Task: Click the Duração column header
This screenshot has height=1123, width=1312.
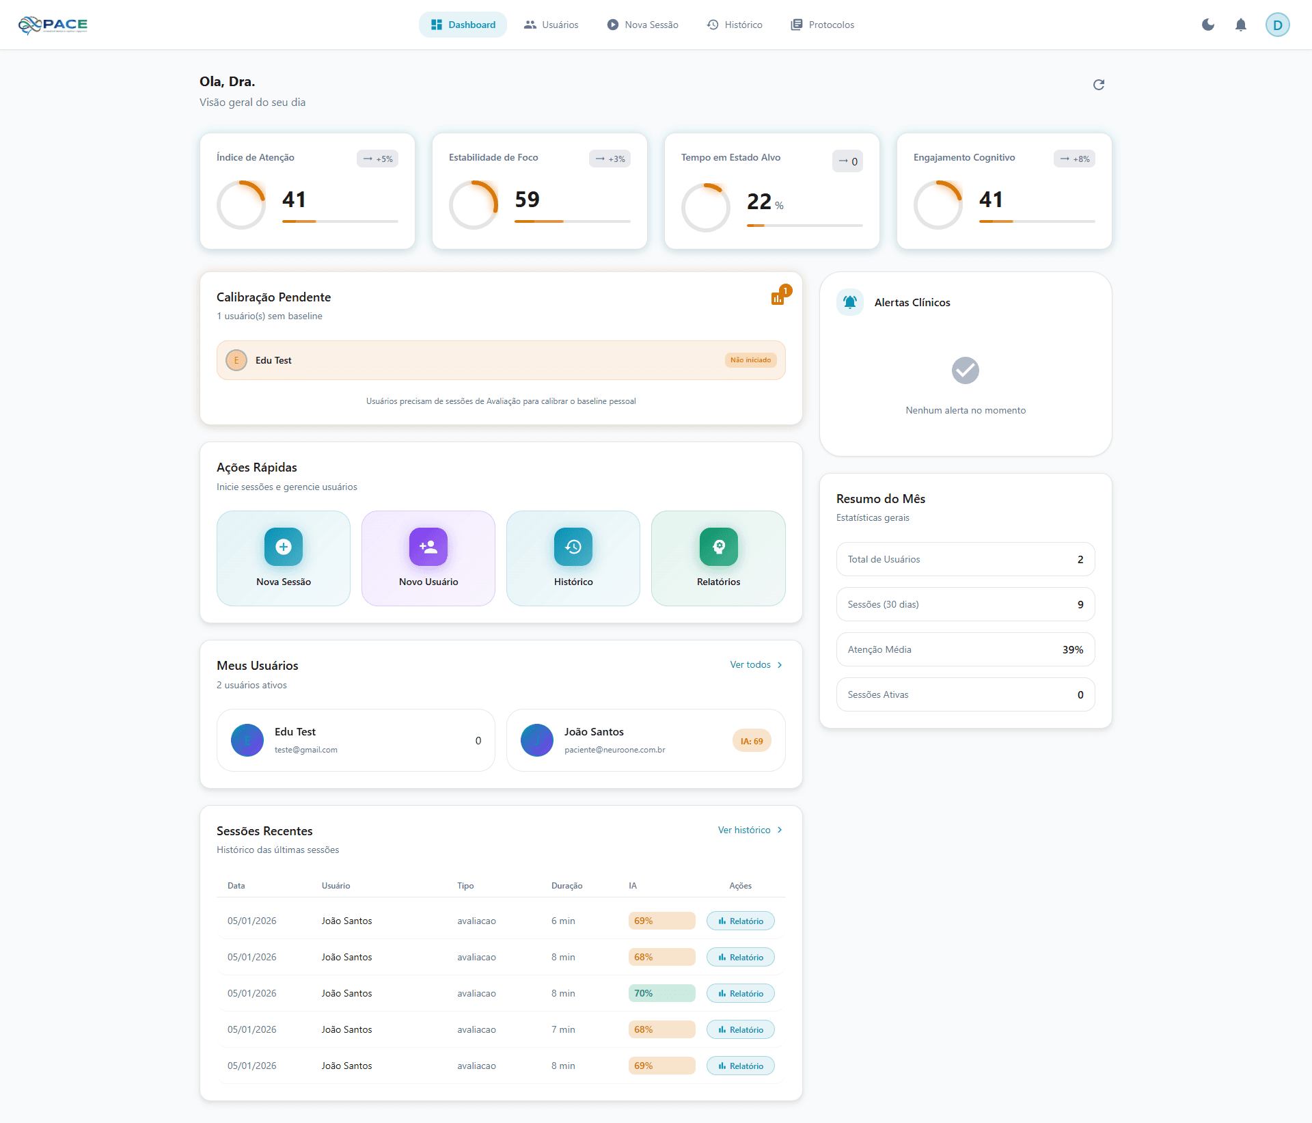Action: coord(567,886)
